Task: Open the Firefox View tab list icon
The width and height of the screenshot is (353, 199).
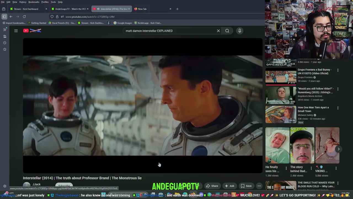Action: (x=4, y=9)
